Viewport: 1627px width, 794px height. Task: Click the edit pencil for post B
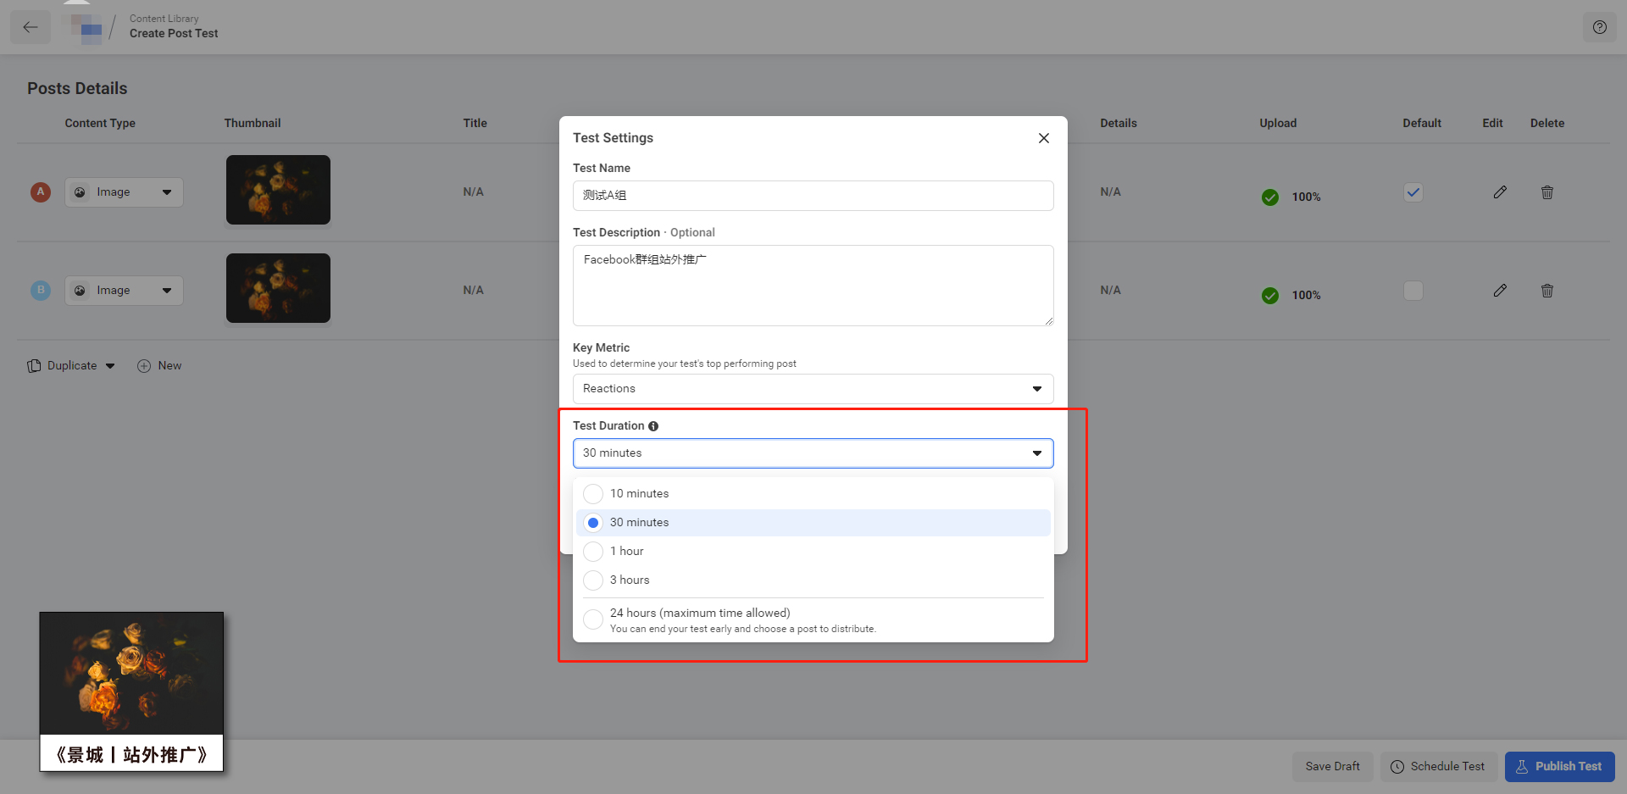[1499, 291]
